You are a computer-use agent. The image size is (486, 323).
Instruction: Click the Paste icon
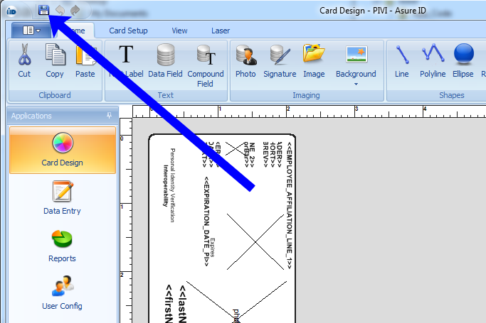pos(85,59)
